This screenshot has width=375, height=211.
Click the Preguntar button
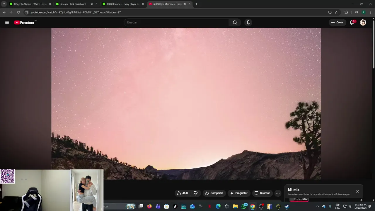239,193
